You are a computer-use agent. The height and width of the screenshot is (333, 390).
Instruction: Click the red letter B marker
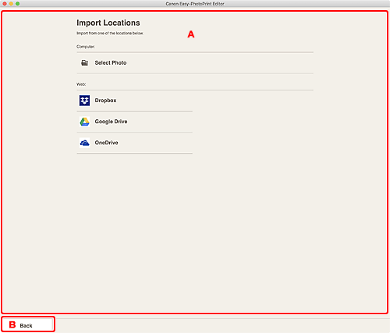pos(12,324)
